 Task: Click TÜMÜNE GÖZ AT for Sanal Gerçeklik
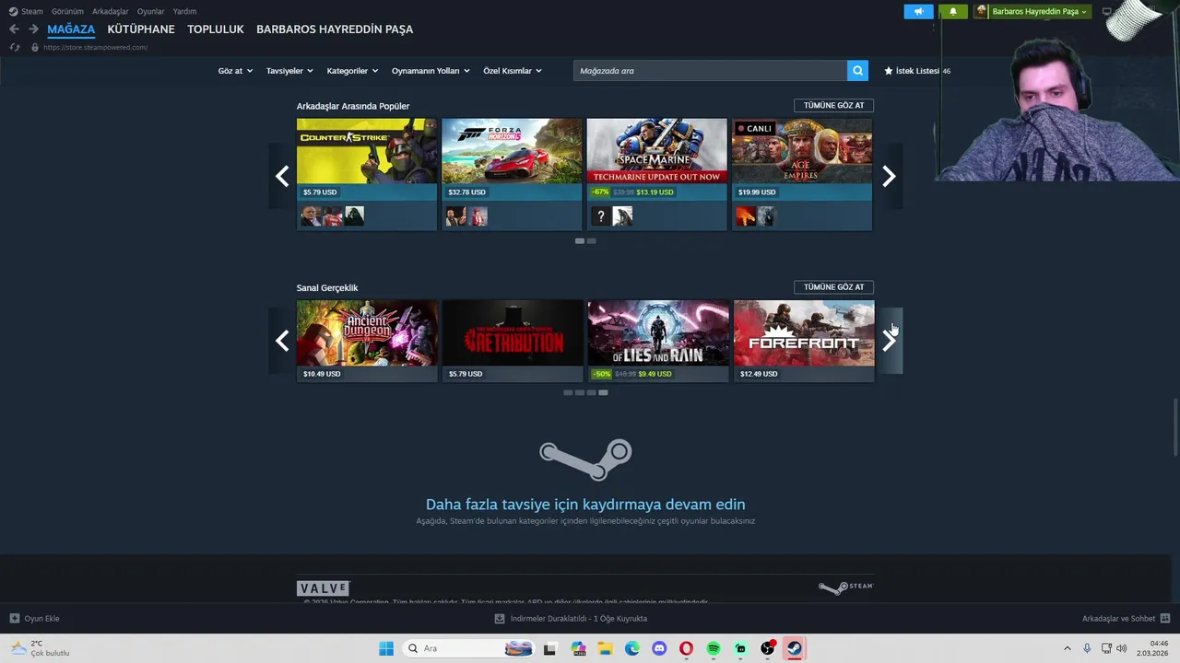point(833,287)
